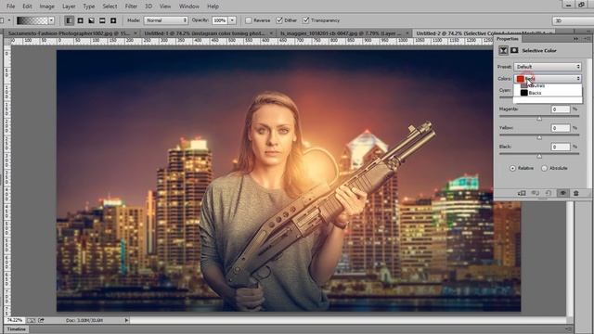Expand status bar info arrow
The image size is (594, 334).
[x=126, y=320]
